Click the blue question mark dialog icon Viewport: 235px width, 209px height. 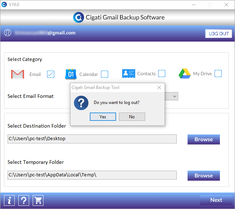coord(81,103)
